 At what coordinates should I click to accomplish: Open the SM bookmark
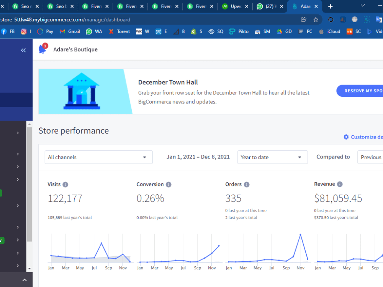(x=263, y=31)
